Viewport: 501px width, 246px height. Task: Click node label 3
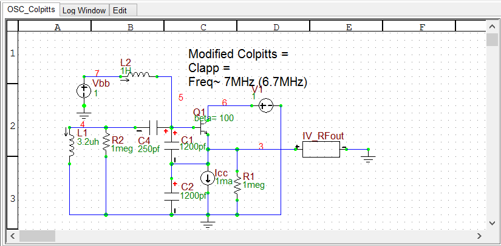pos(261,147)
